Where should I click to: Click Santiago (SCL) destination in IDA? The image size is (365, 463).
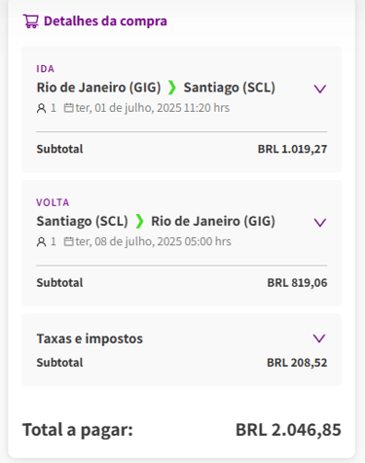point(230,88)
